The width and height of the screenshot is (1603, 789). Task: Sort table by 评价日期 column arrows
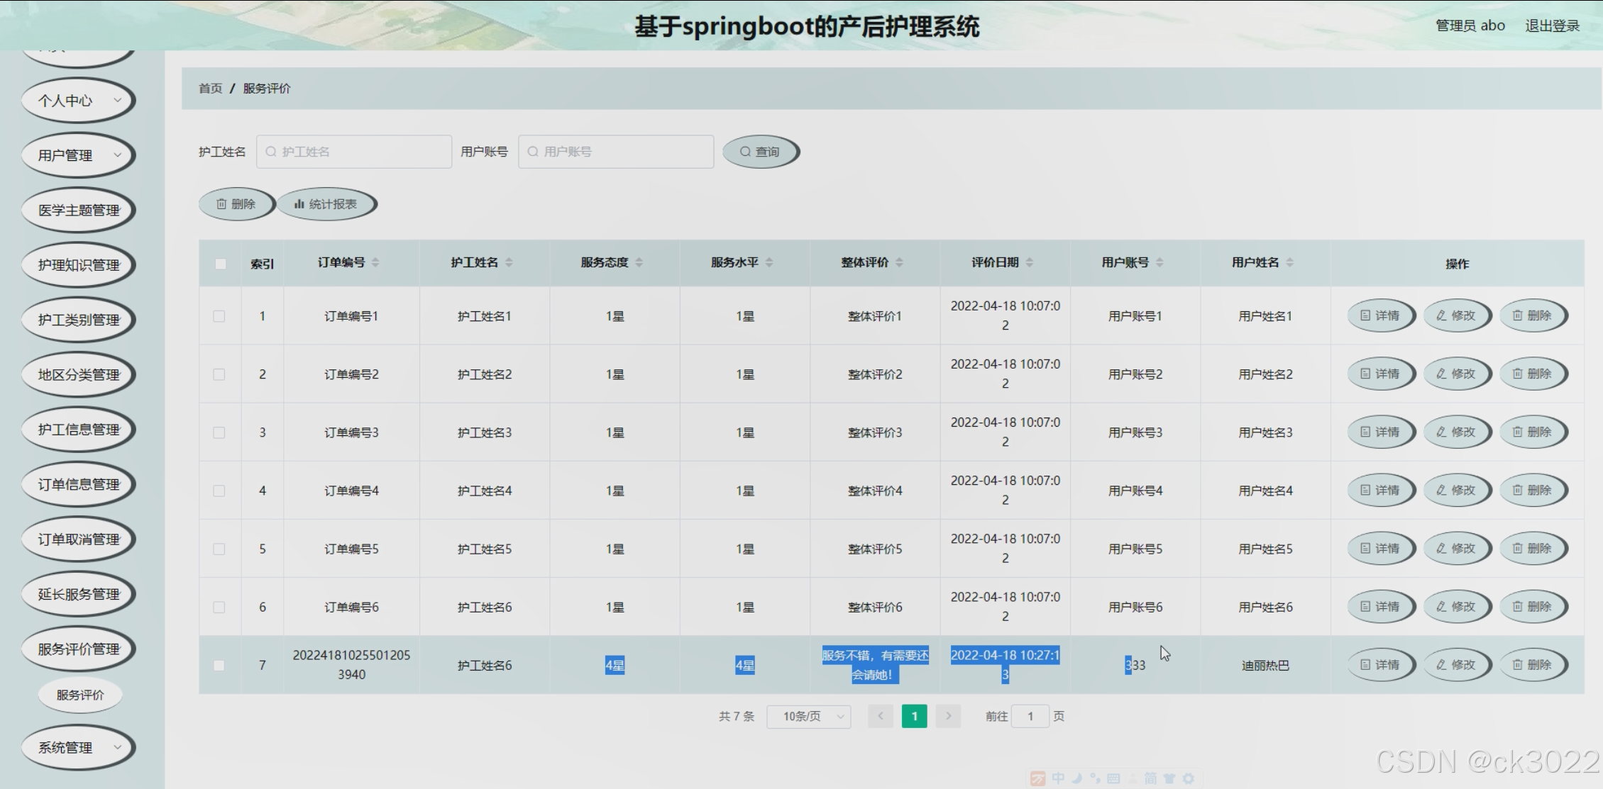tap(1030, 263)
